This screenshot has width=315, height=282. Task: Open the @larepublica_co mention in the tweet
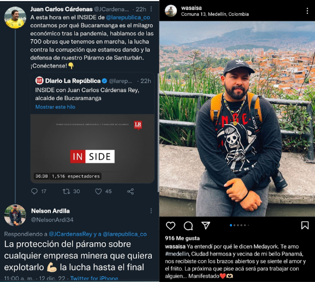tap(128, 17)
